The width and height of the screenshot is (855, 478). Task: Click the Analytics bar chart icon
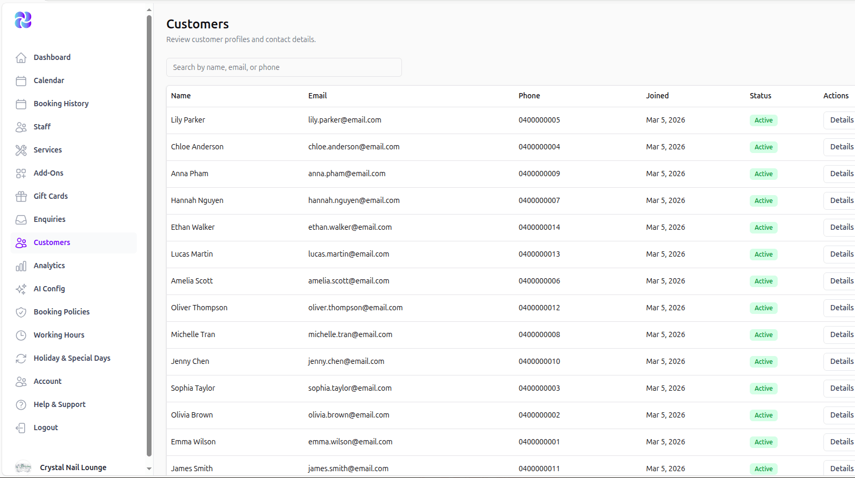tap(21, 266)
